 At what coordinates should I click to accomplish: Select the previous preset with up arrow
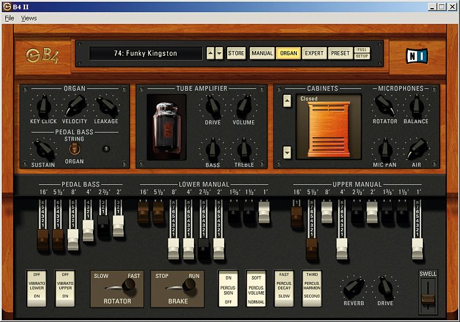[210, 53]
